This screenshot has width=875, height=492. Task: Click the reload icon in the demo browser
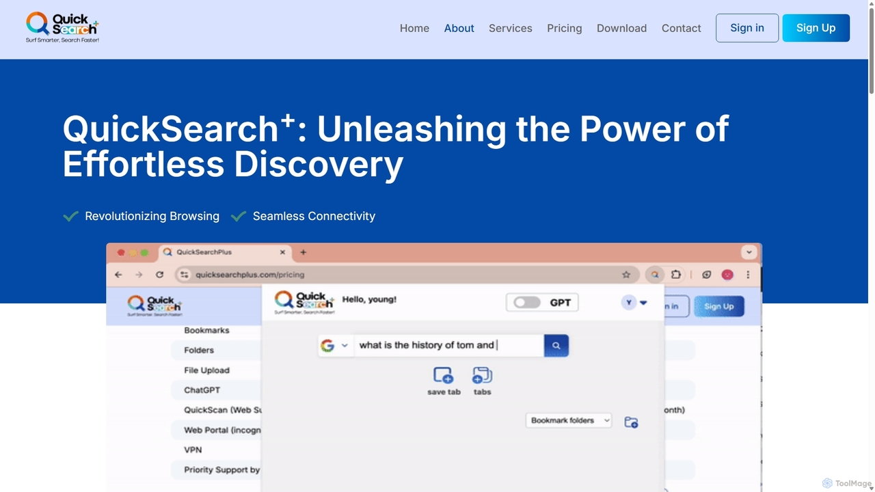159,275
